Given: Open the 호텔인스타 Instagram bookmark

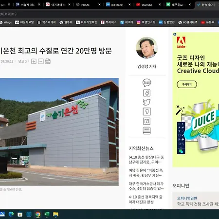Looking at the screenshot, I should point(146,22).
